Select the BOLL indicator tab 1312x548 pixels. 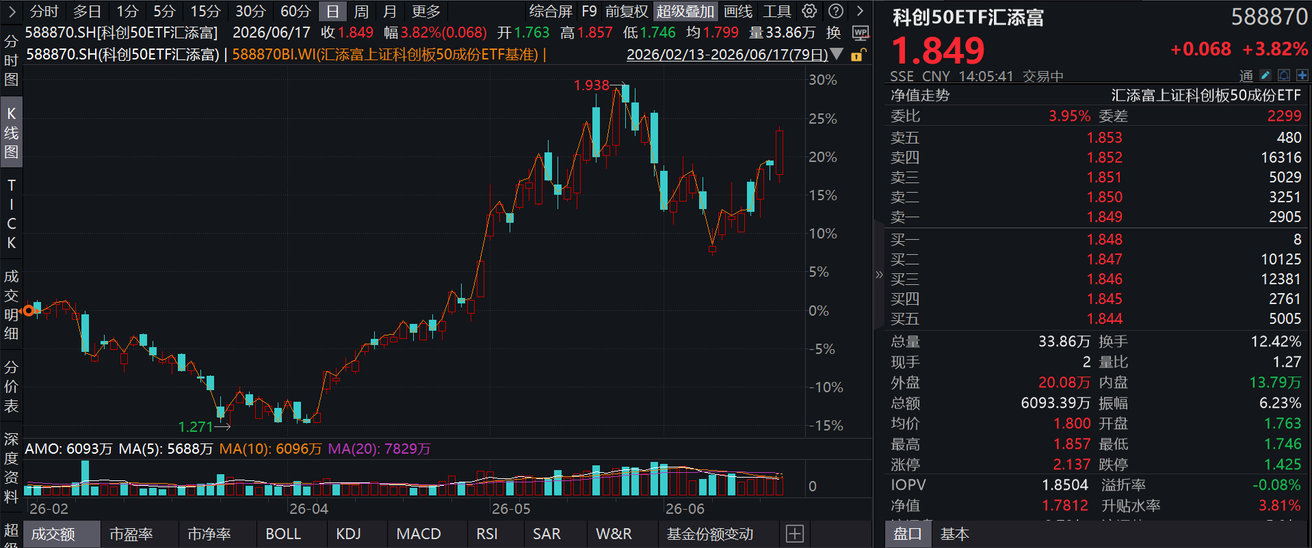point(283,534)
